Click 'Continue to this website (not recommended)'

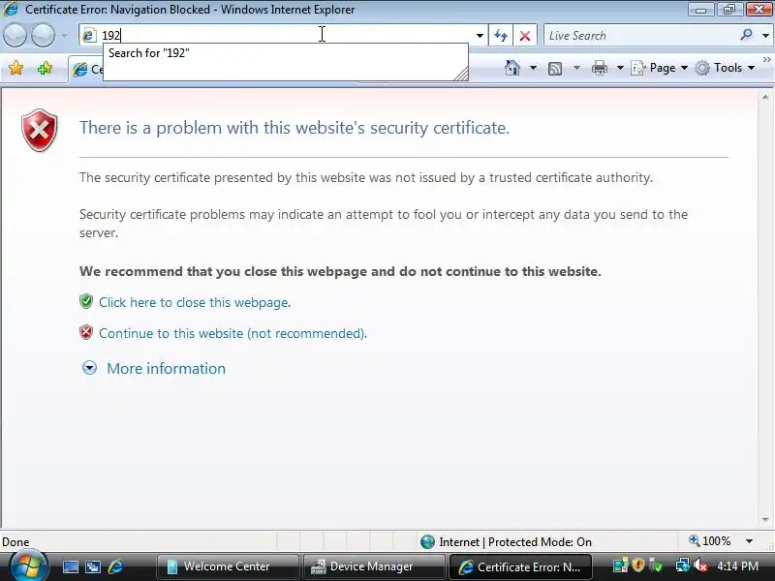tap(232, 333)
